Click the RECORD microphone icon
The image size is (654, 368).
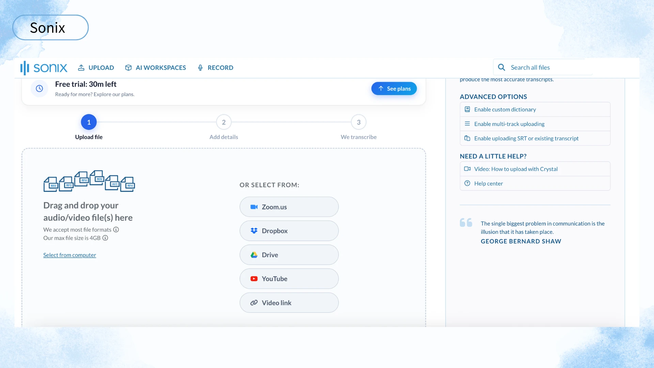tap(200, 67)
